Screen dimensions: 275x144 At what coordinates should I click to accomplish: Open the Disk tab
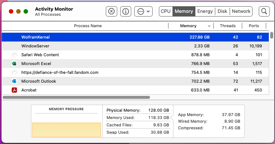pos(222,11)
